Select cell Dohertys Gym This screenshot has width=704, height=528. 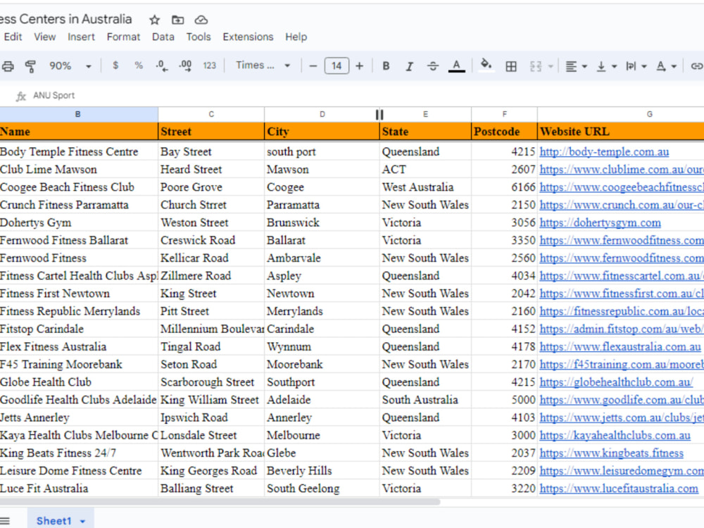click(x=79, y=222)
